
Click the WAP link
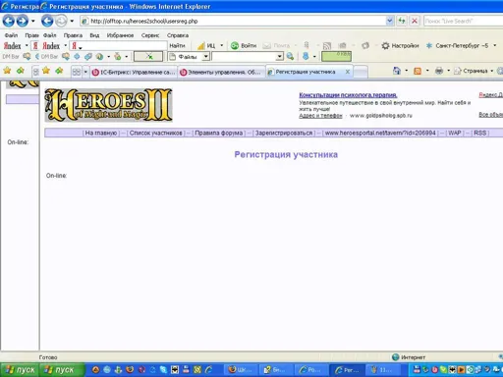(x=455, y=133)
